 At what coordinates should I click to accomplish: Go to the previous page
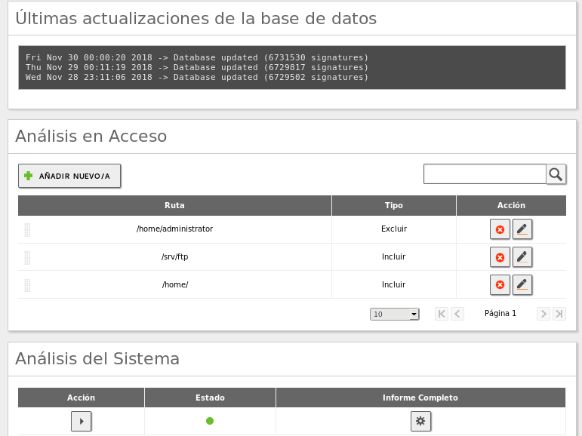(457, 314)
